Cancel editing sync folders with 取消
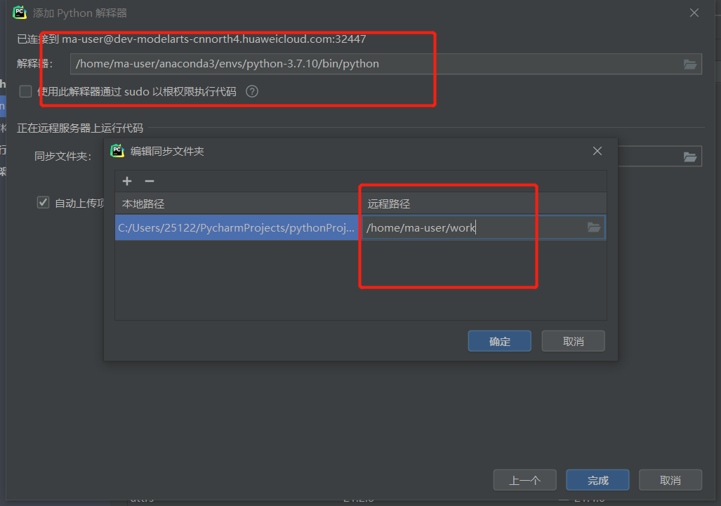 (573, 341)
